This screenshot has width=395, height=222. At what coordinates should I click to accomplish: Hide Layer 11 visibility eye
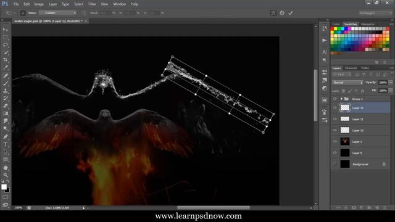tap(335, 119)
